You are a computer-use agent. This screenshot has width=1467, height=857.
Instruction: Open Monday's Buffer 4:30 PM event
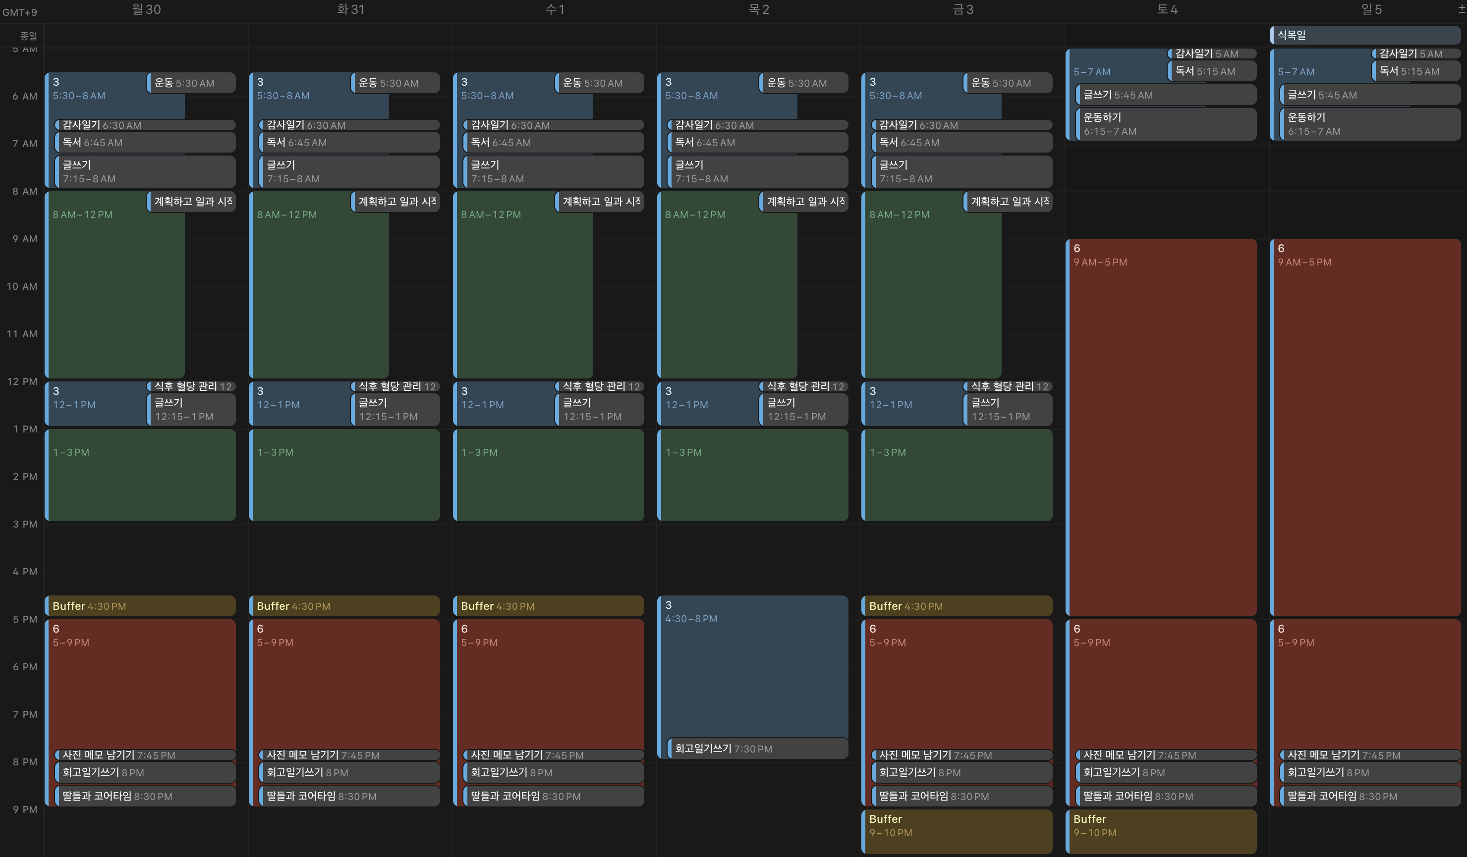point(140,606)
